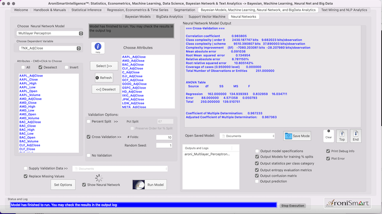The width and height of the screenshot is (382, 214).
Task: Open the validation data Documents dropdown
Action: pos(120,169)
